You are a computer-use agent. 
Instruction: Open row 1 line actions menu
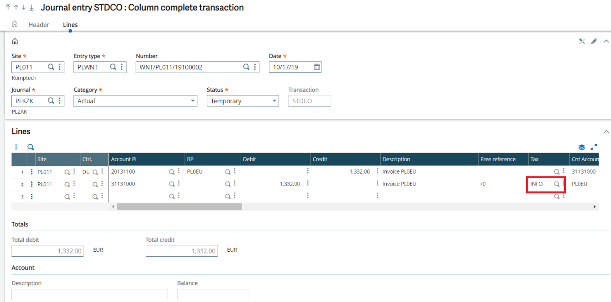pyautogui.click(x=32, y=172)
